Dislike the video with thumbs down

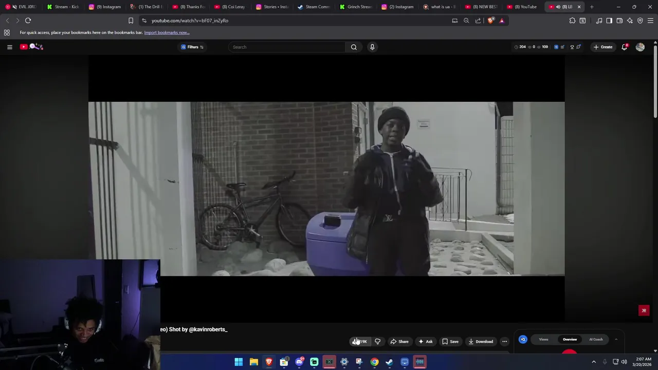[378, 341]
